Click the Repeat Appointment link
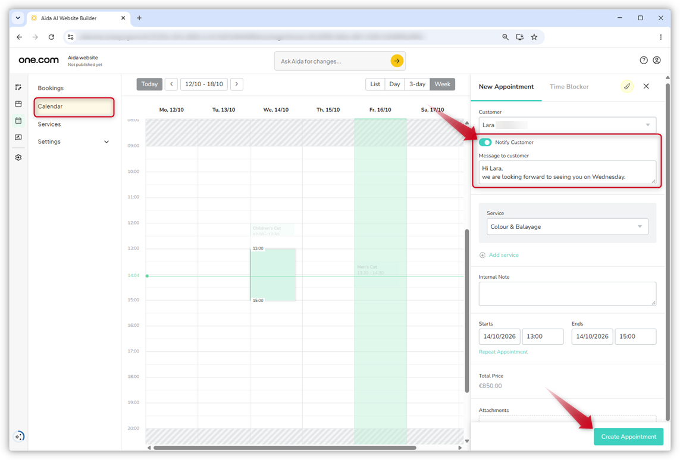Screen dimensions: 680x460 coord(503,352)
